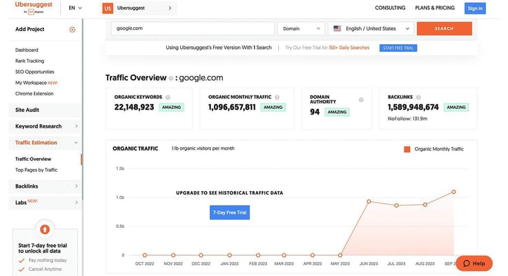Click the Sign in button
The width and height of the screenshot is (508, 276).
(475, 8)
